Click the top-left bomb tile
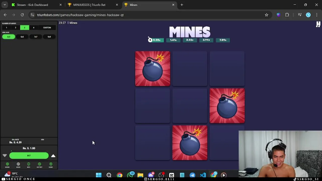322x181 pixels. (153, 69)
